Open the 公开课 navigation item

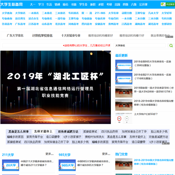click(143, 4)
